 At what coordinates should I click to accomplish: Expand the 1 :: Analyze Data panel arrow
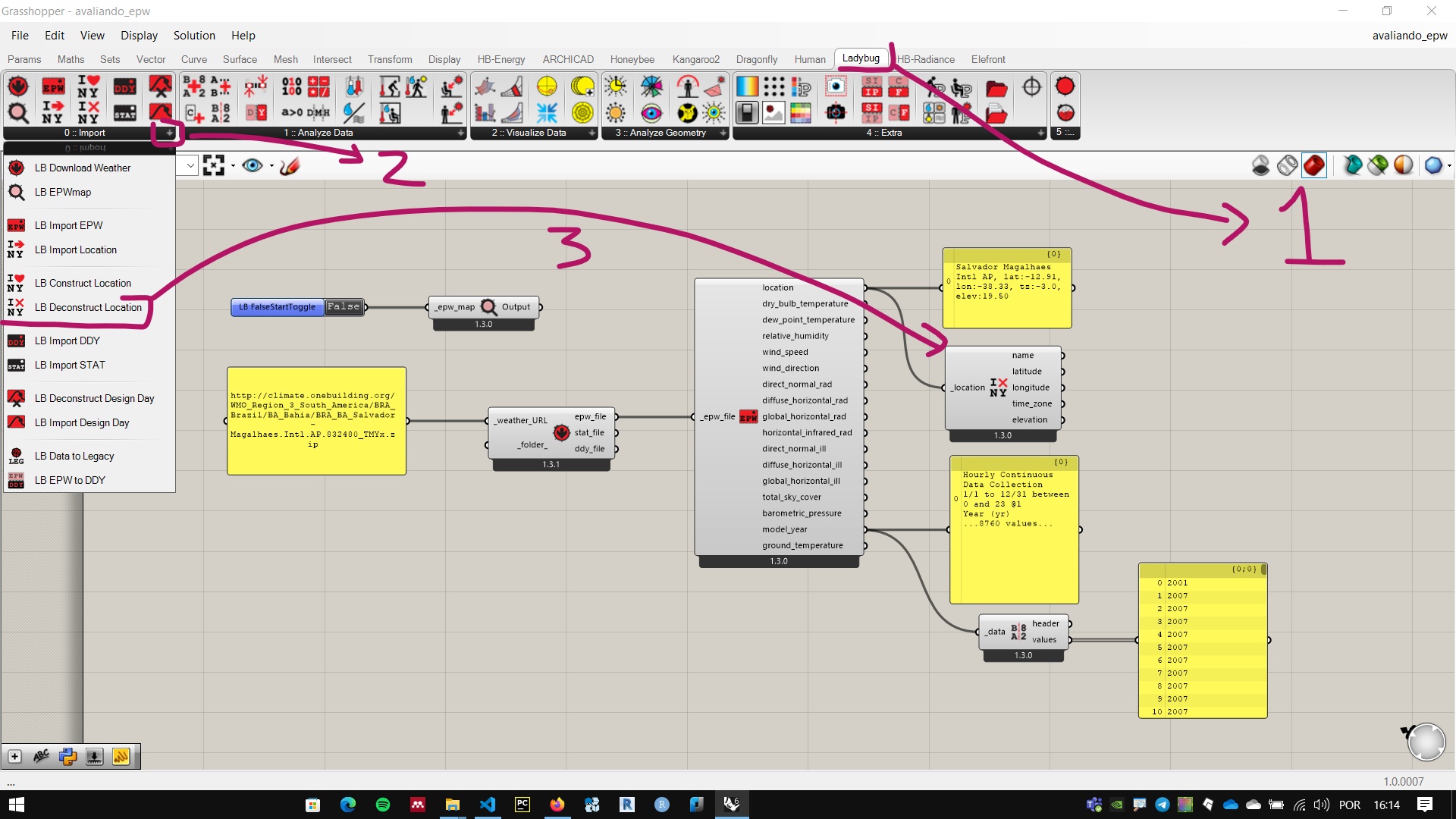(x=460, y=133)
